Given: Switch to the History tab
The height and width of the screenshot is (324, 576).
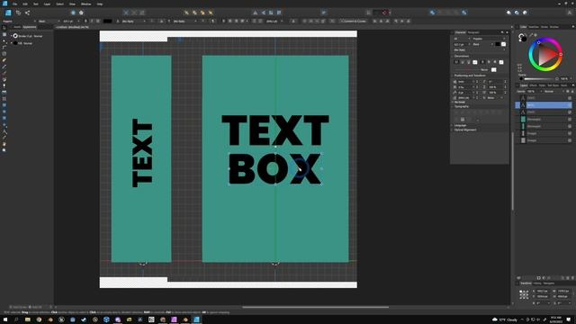Looking at the screenshot, I should click(537, 283).
